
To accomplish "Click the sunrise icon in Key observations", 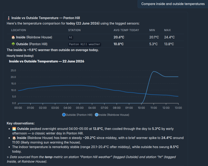I will [14, 129].
